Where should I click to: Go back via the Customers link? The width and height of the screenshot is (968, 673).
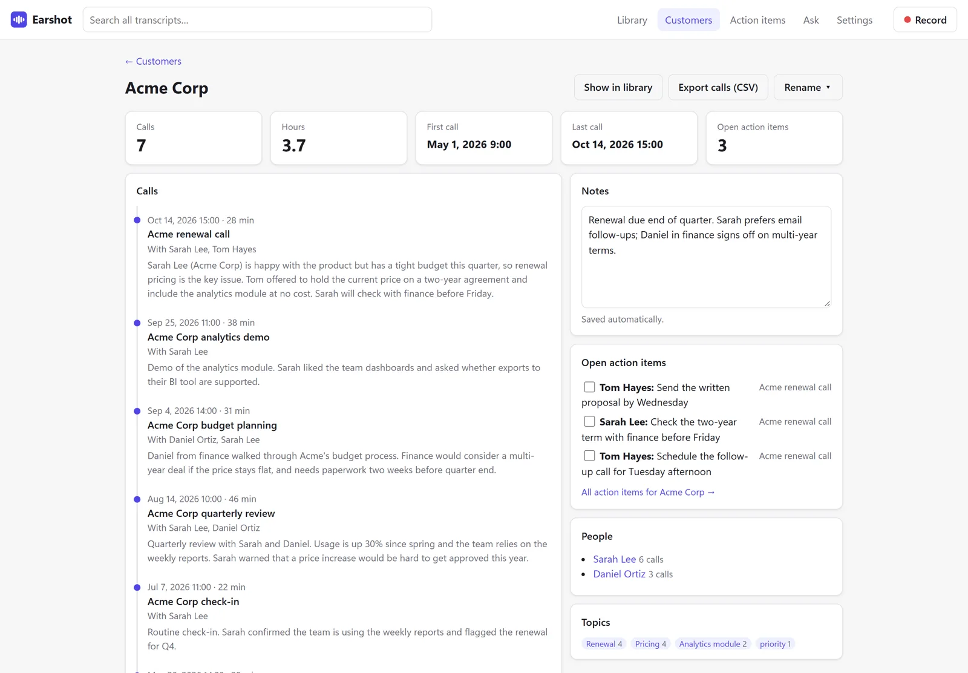(153, 61)
